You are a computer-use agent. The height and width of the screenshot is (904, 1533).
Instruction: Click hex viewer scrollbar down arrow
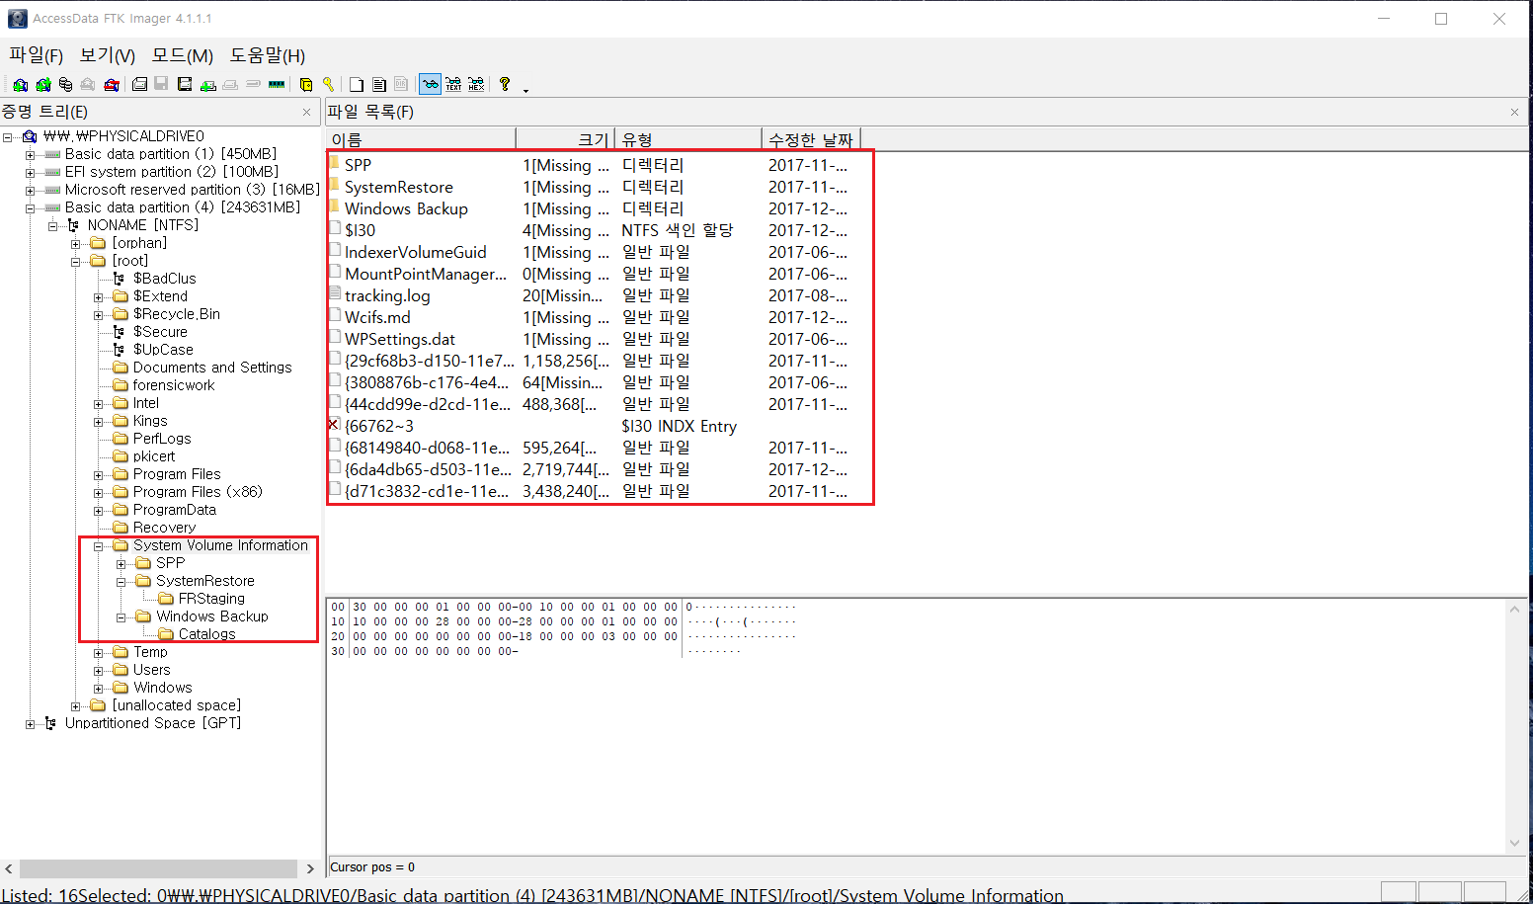pyautogui.click(x=1514, y=843)
